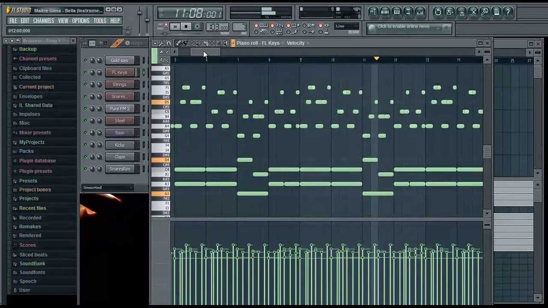Expand the Packs folder in the Browser
Viewport: 548px width, 308px height.
click(26, 151)
